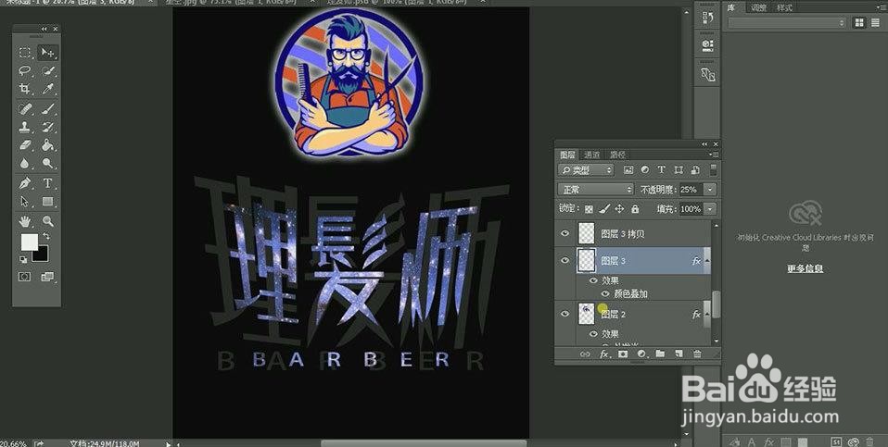
Task: Select the Eraser tool
Action: [x=24, y=145]
